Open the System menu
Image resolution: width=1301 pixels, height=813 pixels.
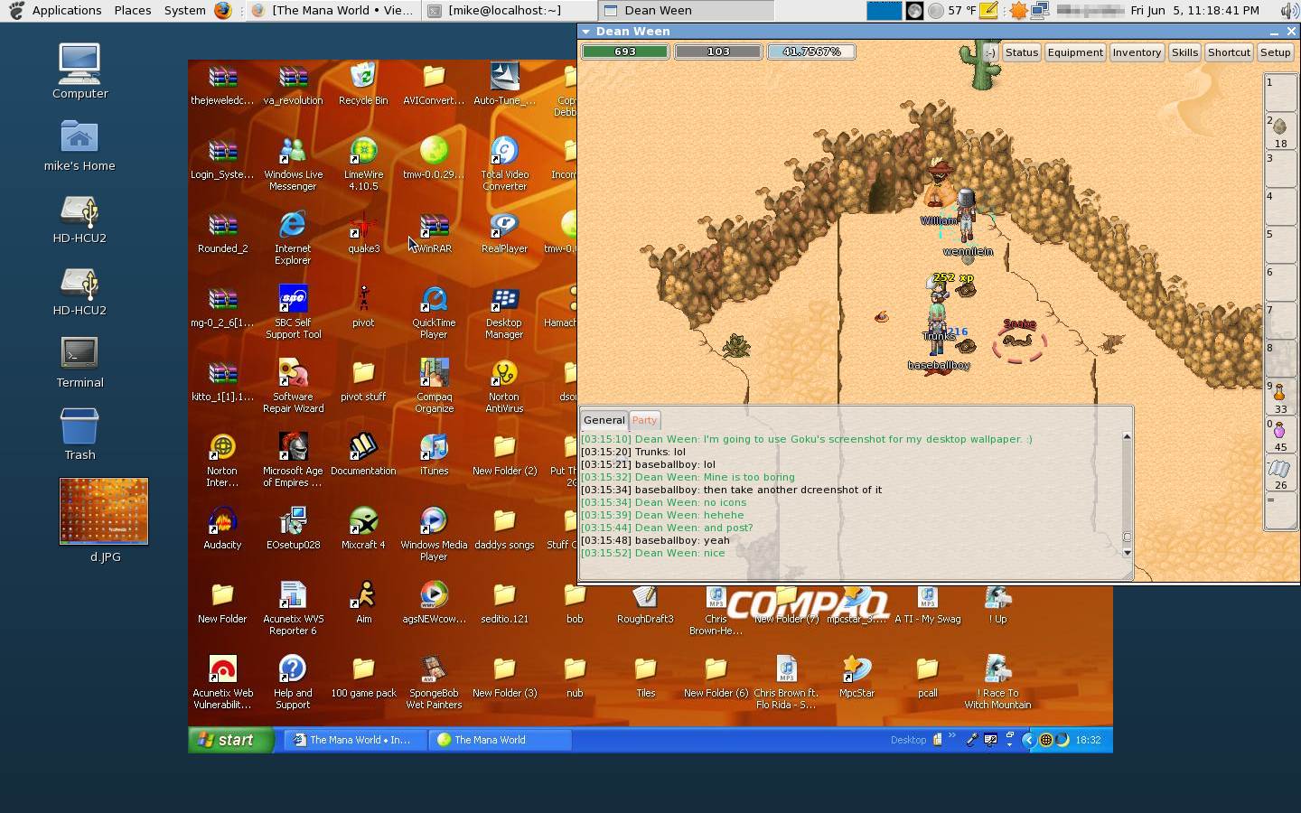tap(185, 11)
